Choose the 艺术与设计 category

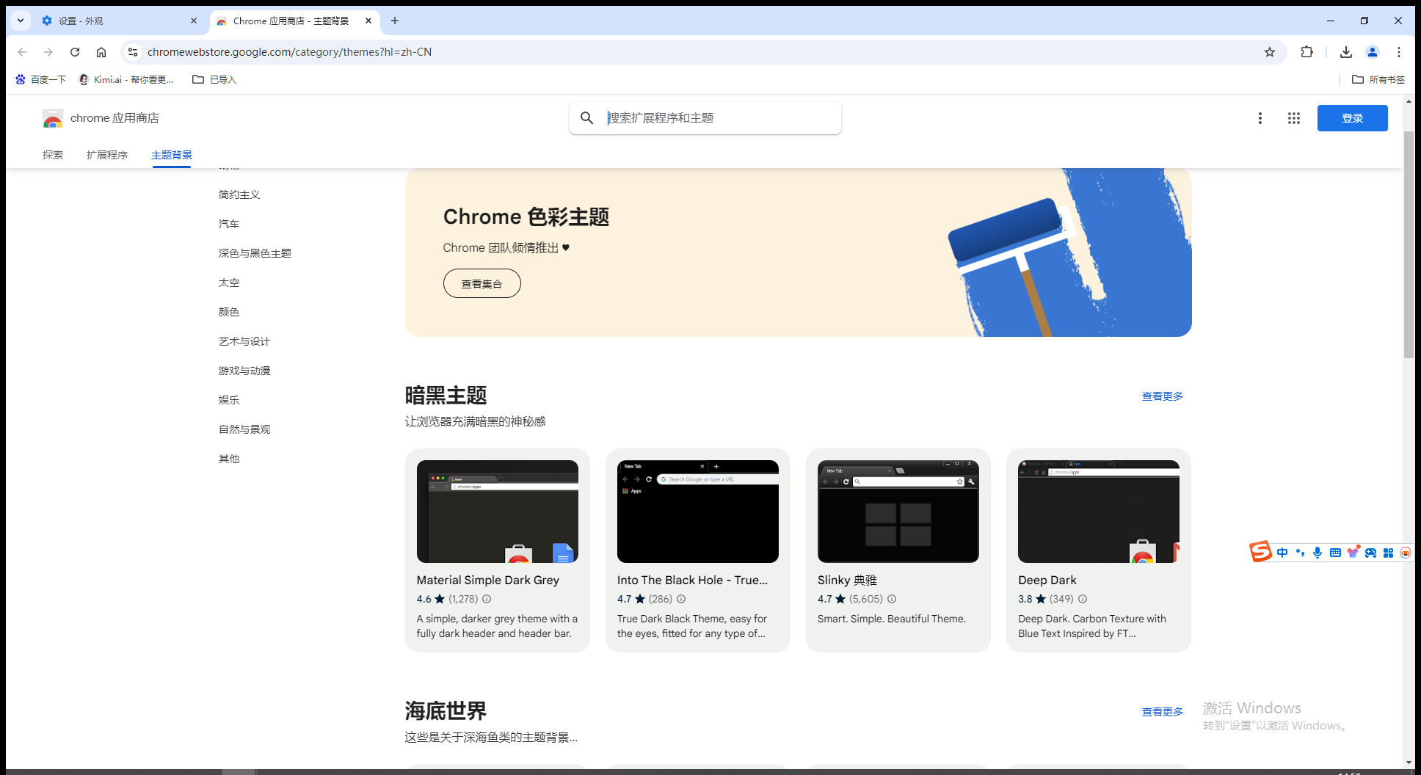pos(244,341)
